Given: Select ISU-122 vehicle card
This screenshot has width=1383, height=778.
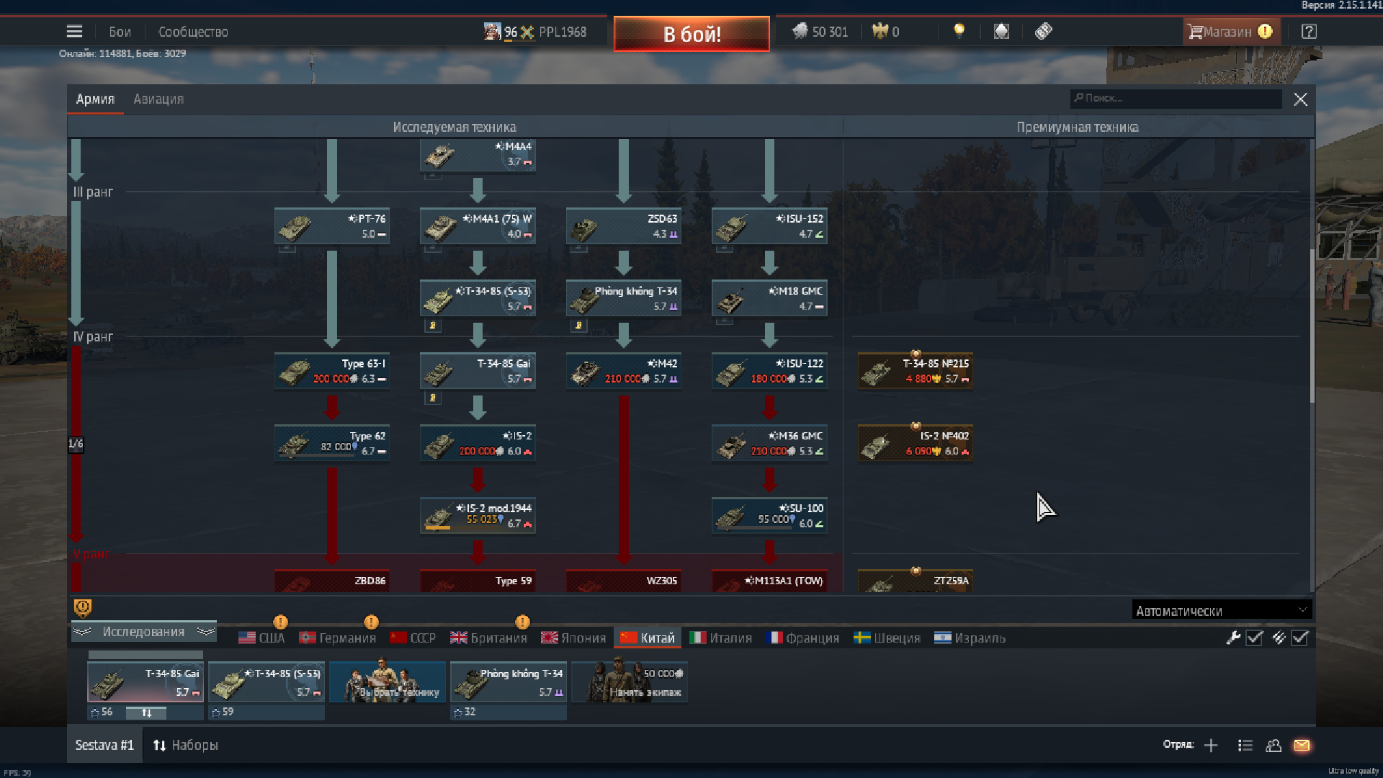Looking at the screenshot, I should pyautogui.click(x=769, y=371).
